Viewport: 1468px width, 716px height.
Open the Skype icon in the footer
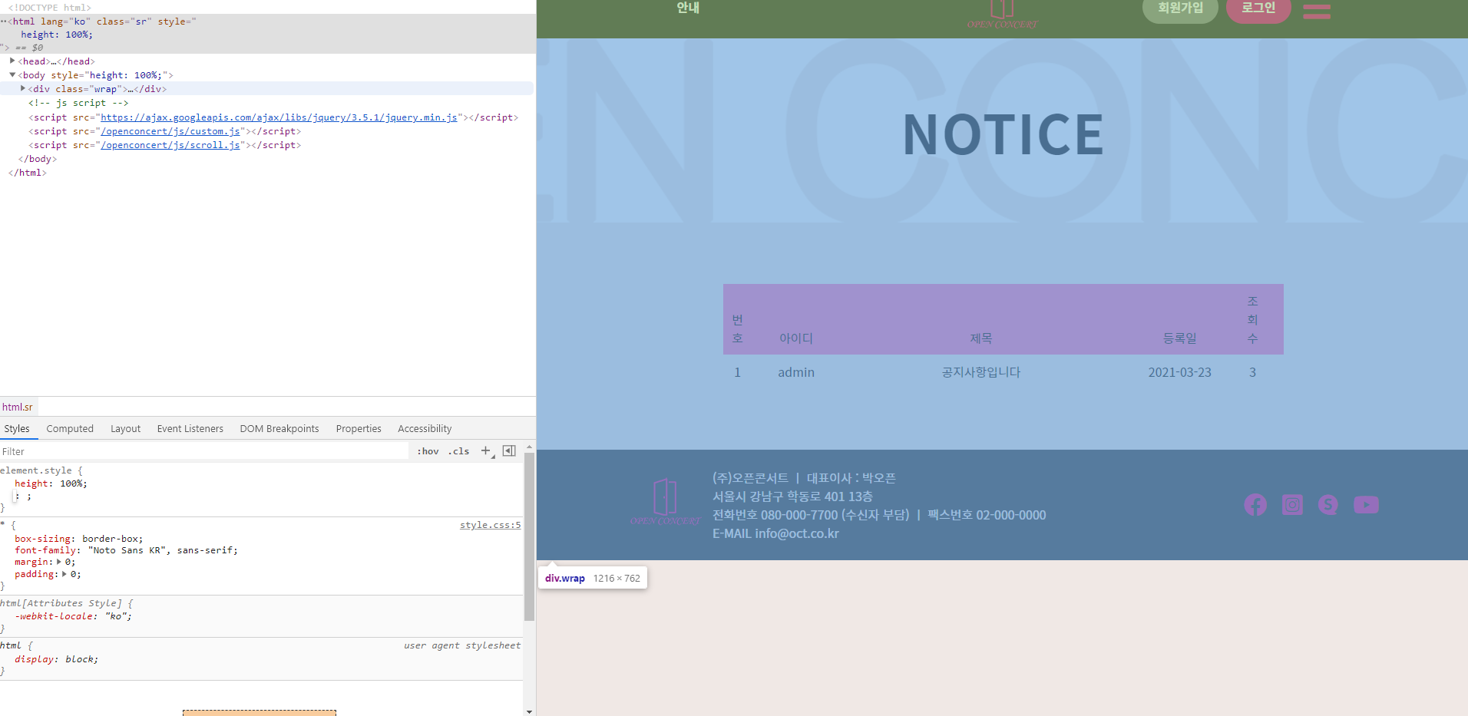point(1328,505)
